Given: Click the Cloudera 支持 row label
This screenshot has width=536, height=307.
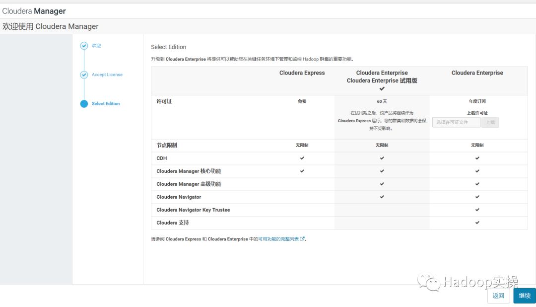Looking at the screenshot, I should 173,223.
